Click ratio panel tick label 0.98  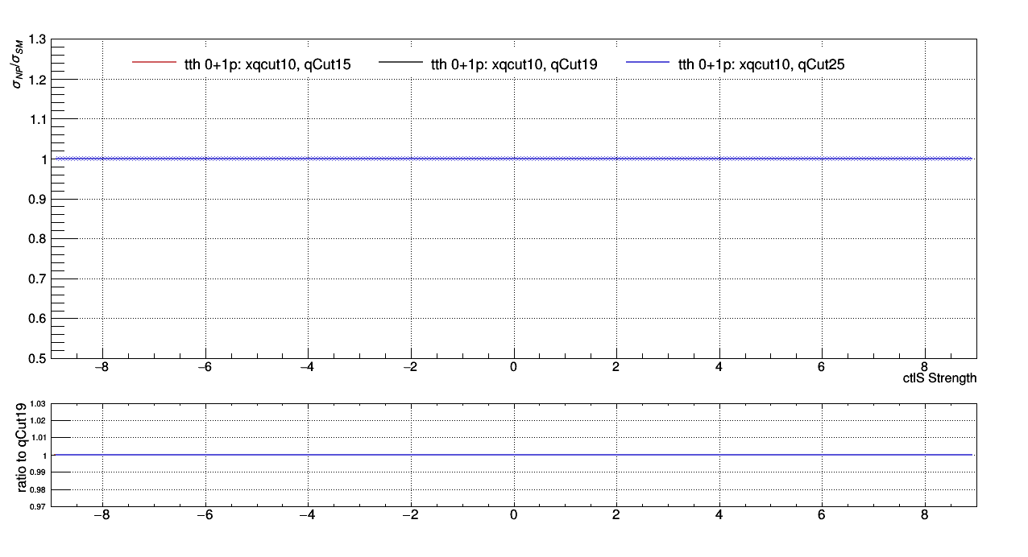click(x=39, y=489)
